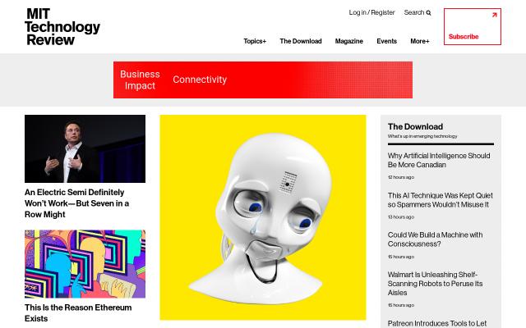Viewport: 526px width, 328px height.
Task: Open the Events page
Action: [386, 41]
